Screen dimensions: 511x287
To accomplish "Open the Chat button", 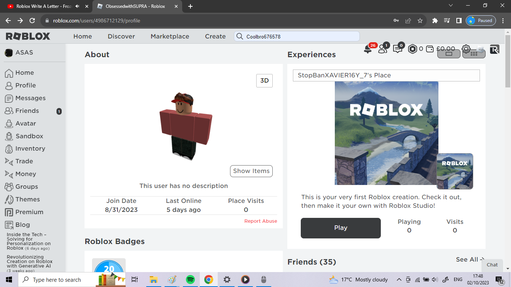I will [492, 265].
